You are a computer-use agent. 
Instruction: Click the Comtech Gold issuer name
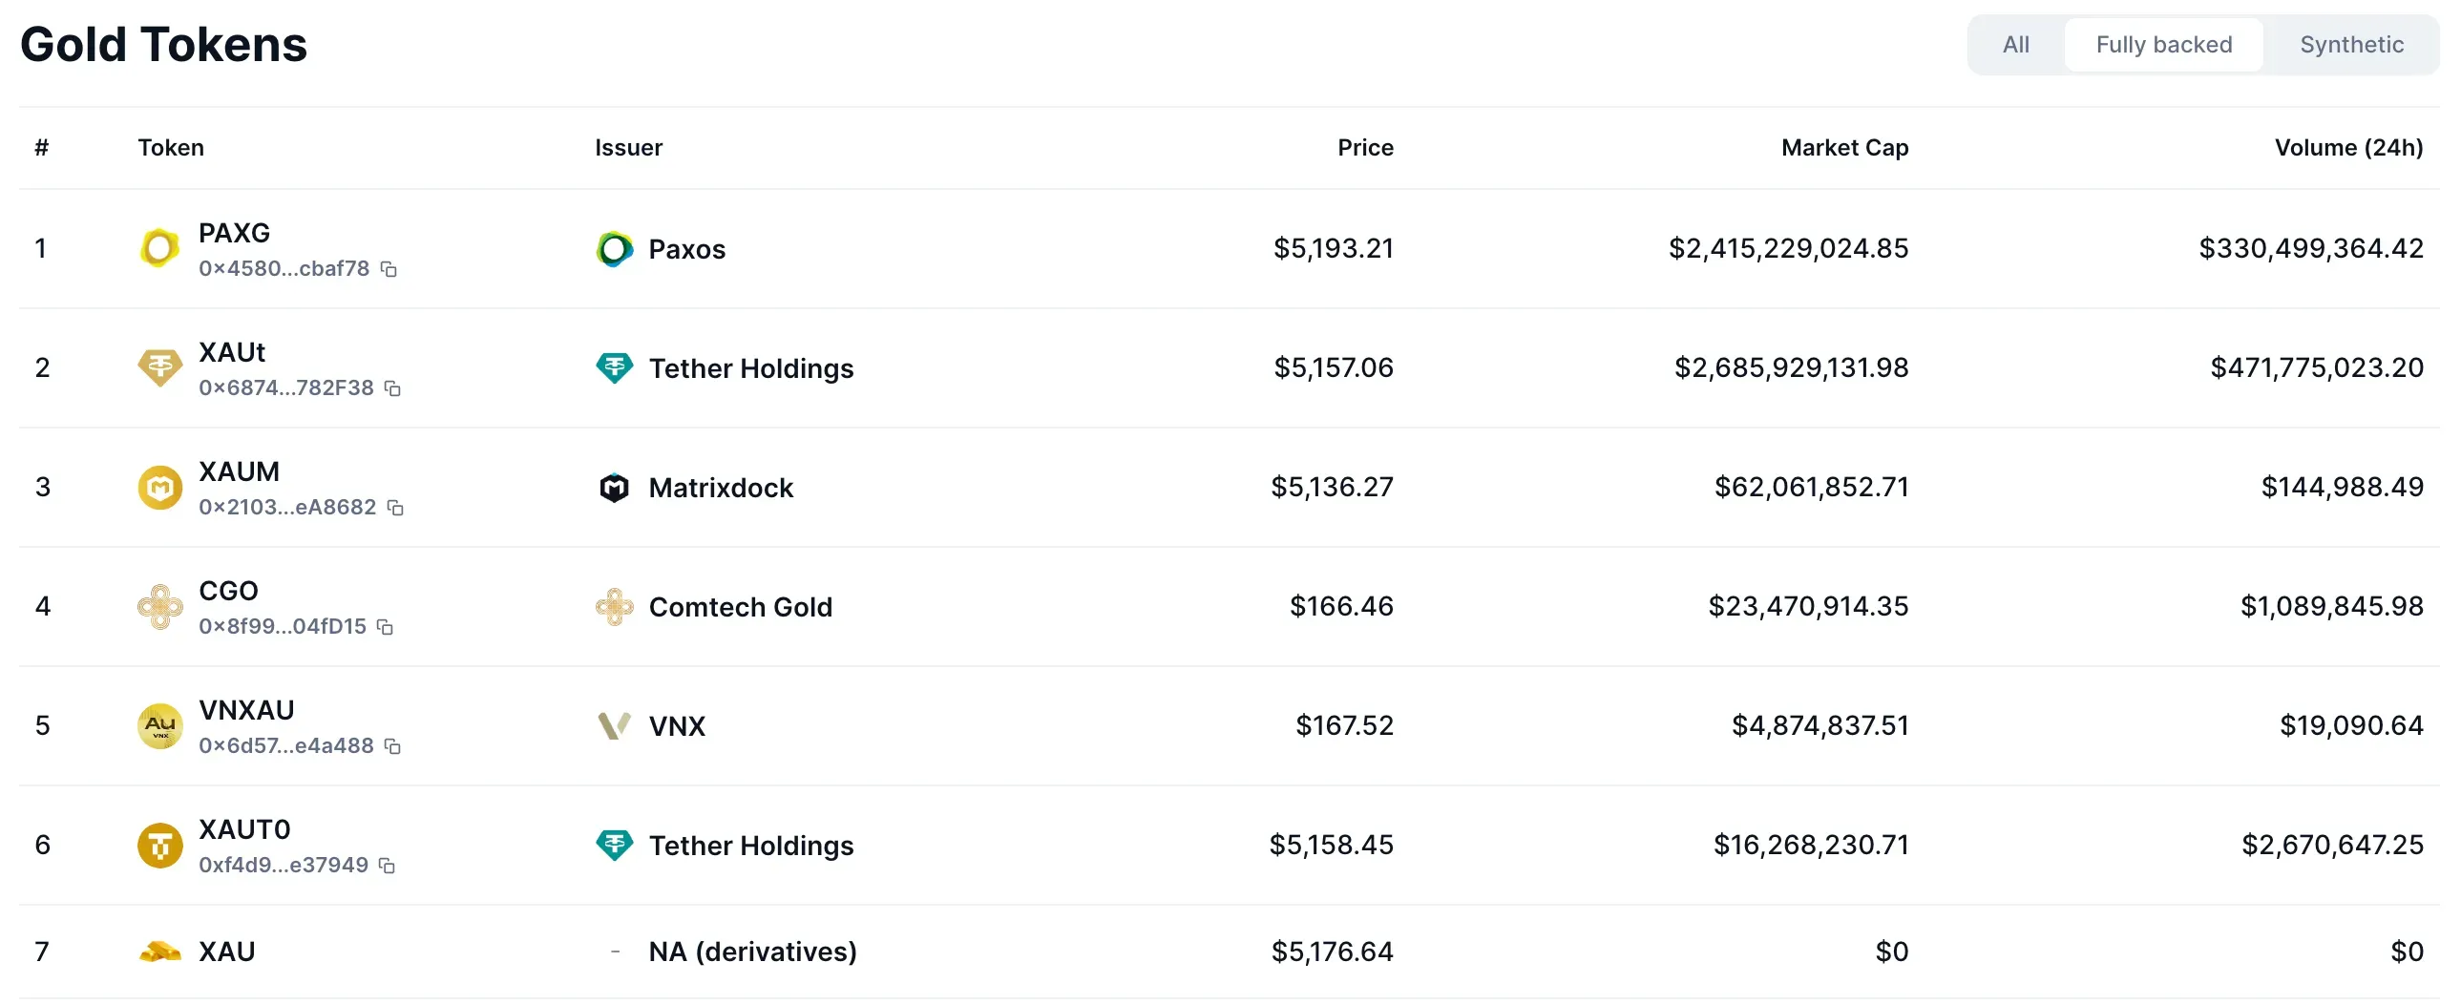point(741,608)
